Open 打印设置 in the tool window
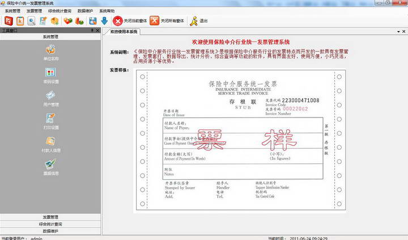This screenshot has height=240, width=408. coord(51,121)
